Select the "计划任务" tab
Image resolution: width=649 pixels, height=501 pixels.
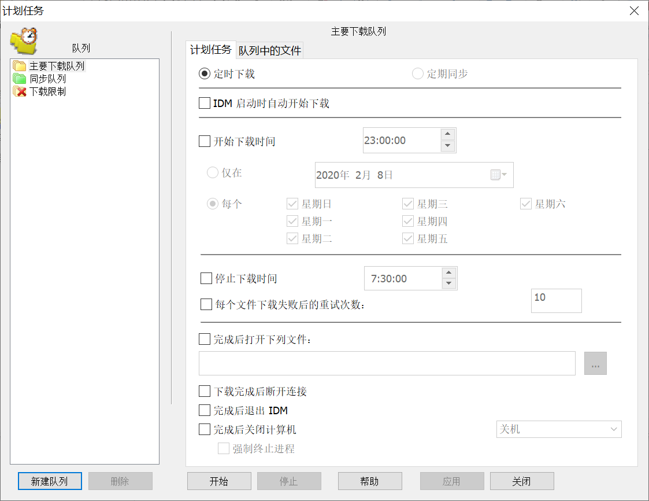coord(211,50)
